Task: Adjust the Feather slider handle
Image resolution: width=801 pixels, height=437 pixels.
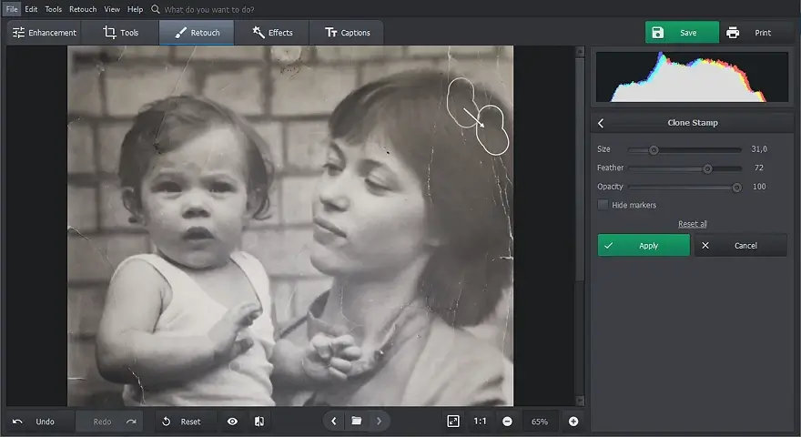Action: pyautogui.click(x=707, y=168)
